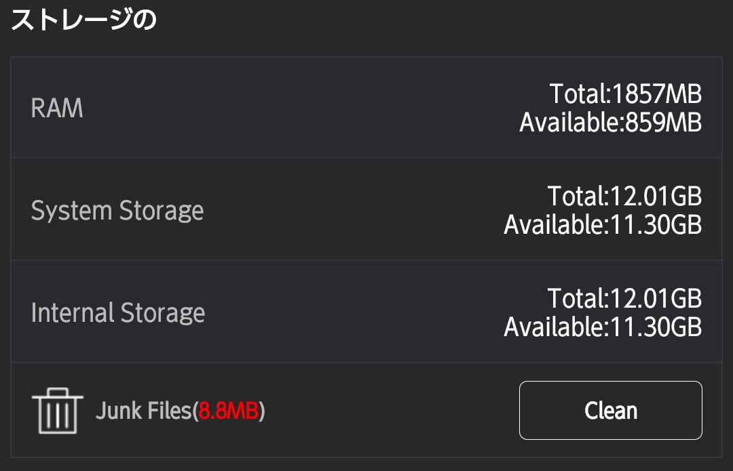Select Internal Storage's Available:11.30GB text
733x471 pixels.
coord(602,327)
